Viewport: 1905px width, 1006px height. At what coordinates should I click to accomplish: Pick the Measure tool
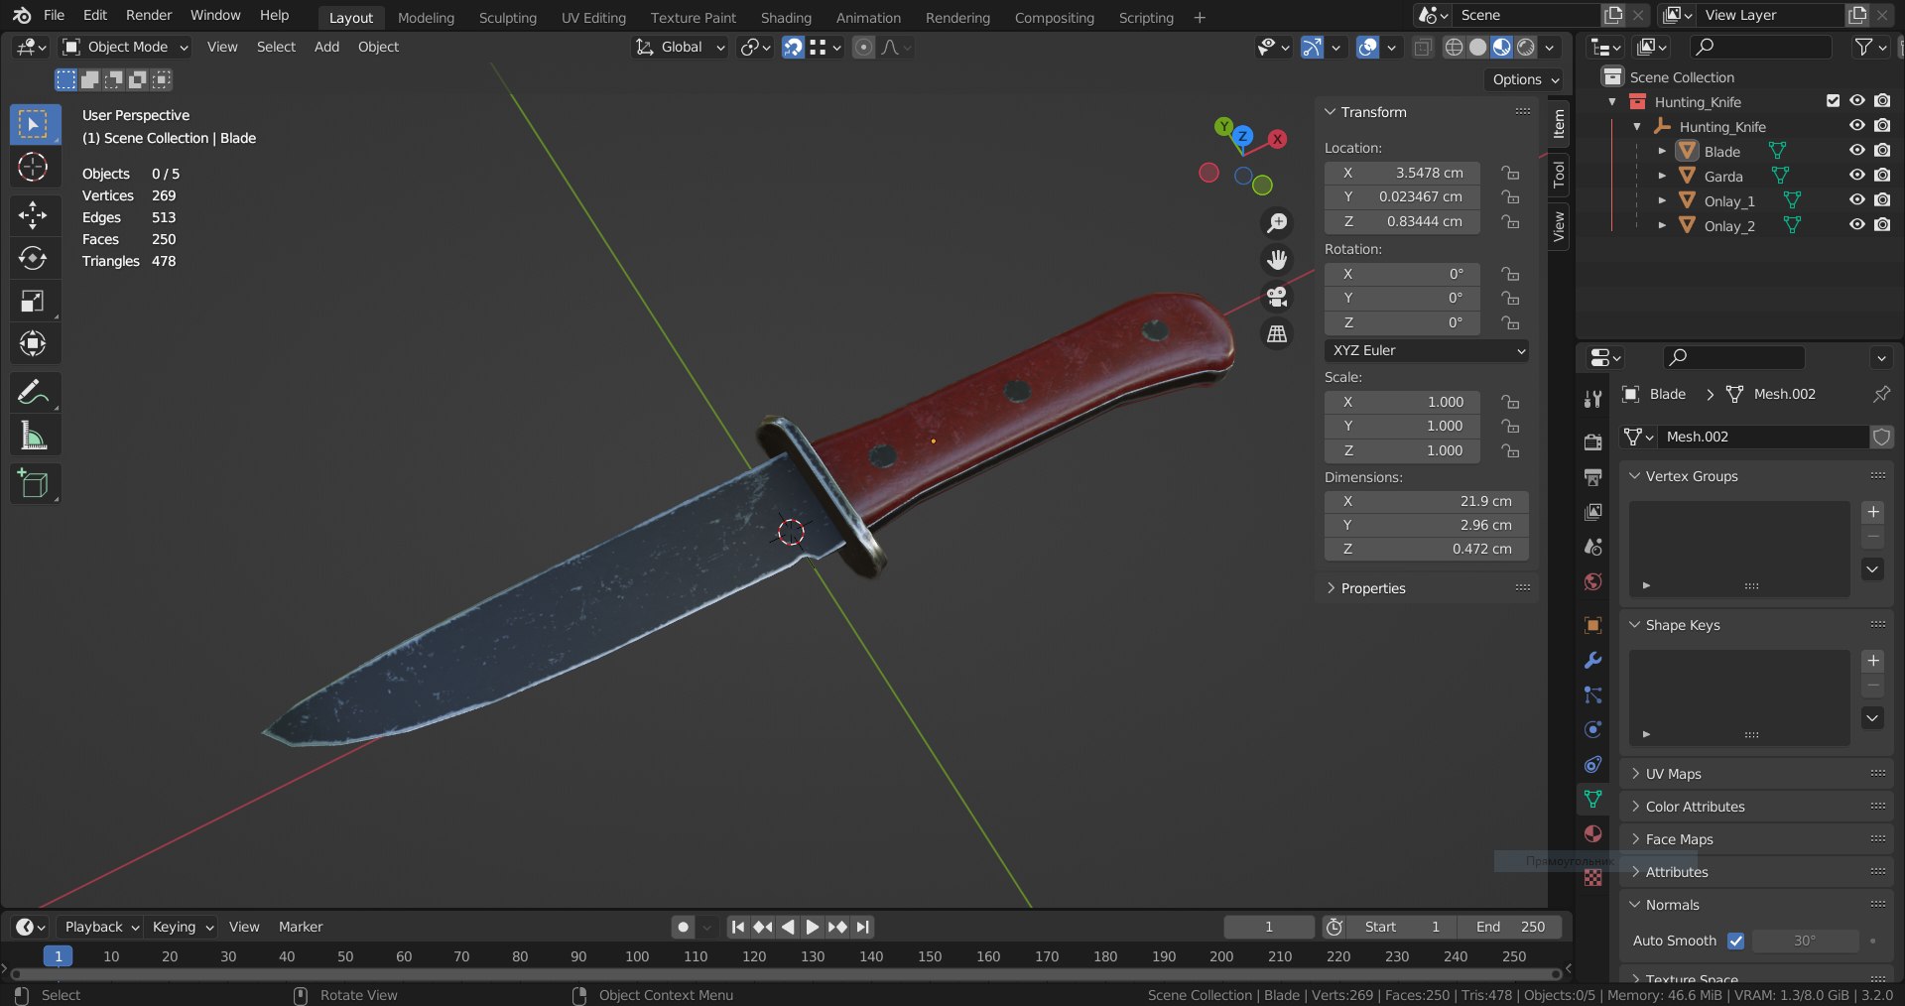coord(33,436)
